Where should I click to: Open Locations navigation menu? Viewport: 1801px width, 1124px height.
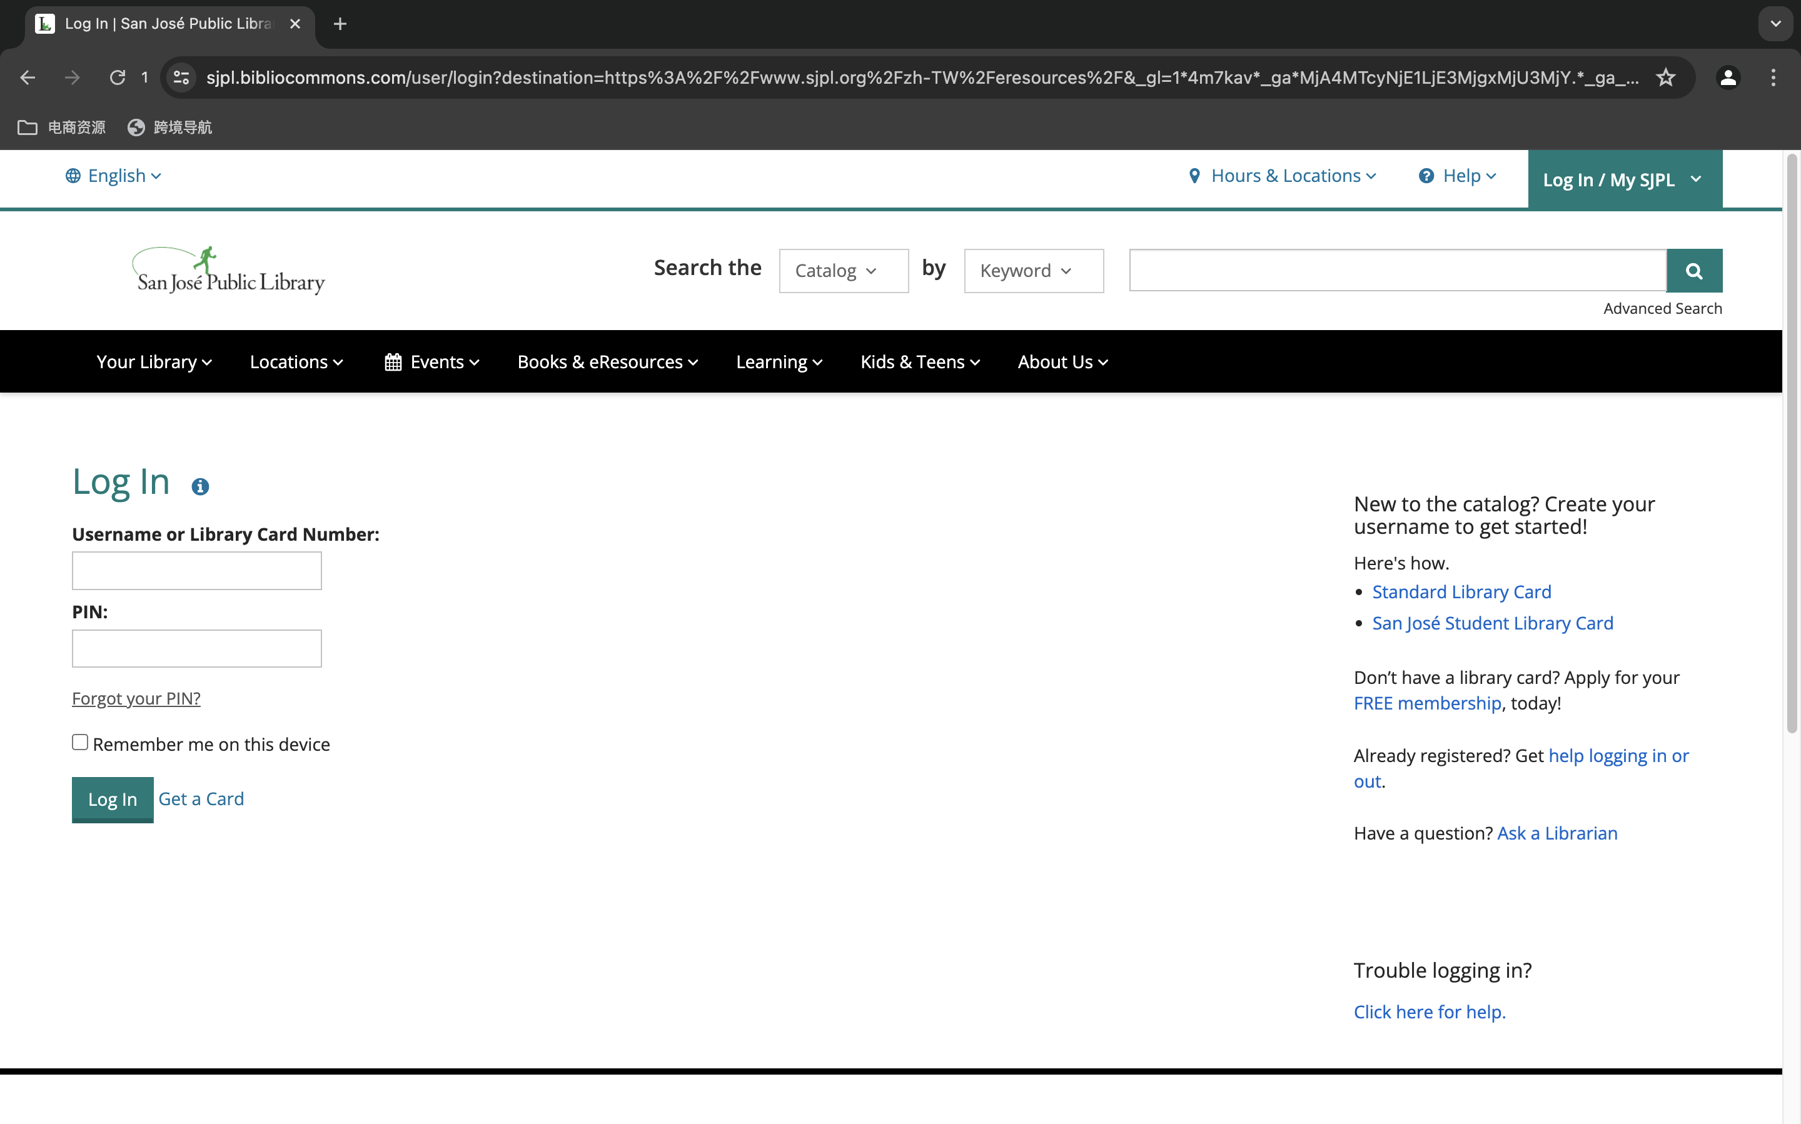(296, 362)
